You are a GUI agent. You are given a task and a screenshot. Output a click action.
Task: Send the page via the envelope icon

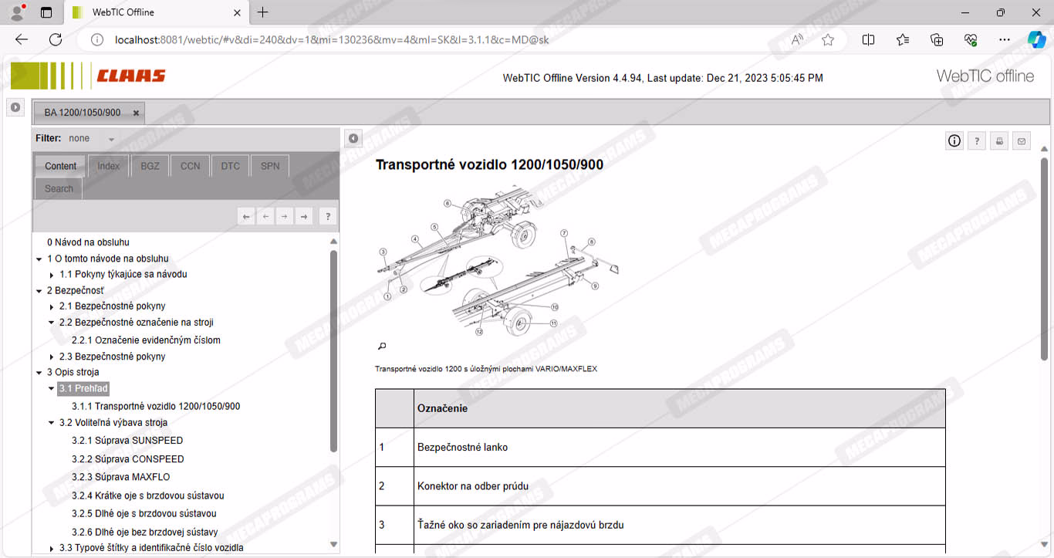point(1022,140)
